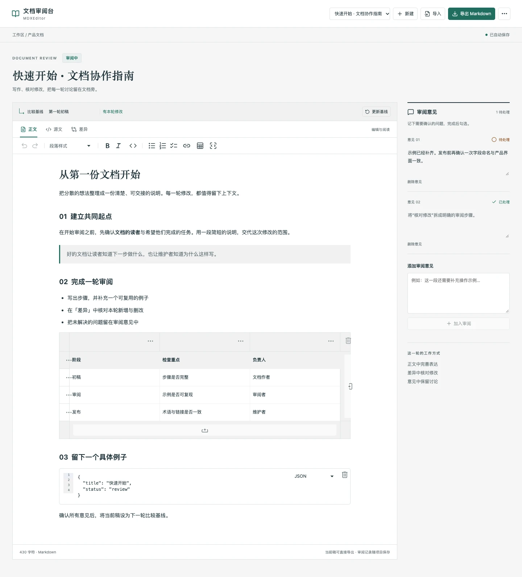Delete the table using its trash icon
Screen dimensions: 522x577
348,341
